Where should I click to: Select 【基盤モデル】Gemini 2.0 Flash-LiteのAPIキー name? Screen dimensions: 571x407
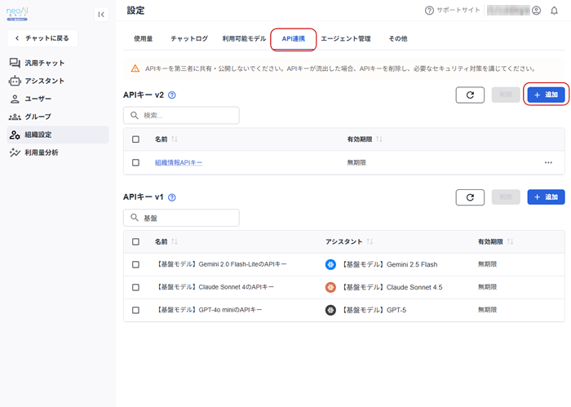pyautogui.click(x=221, y=264)
